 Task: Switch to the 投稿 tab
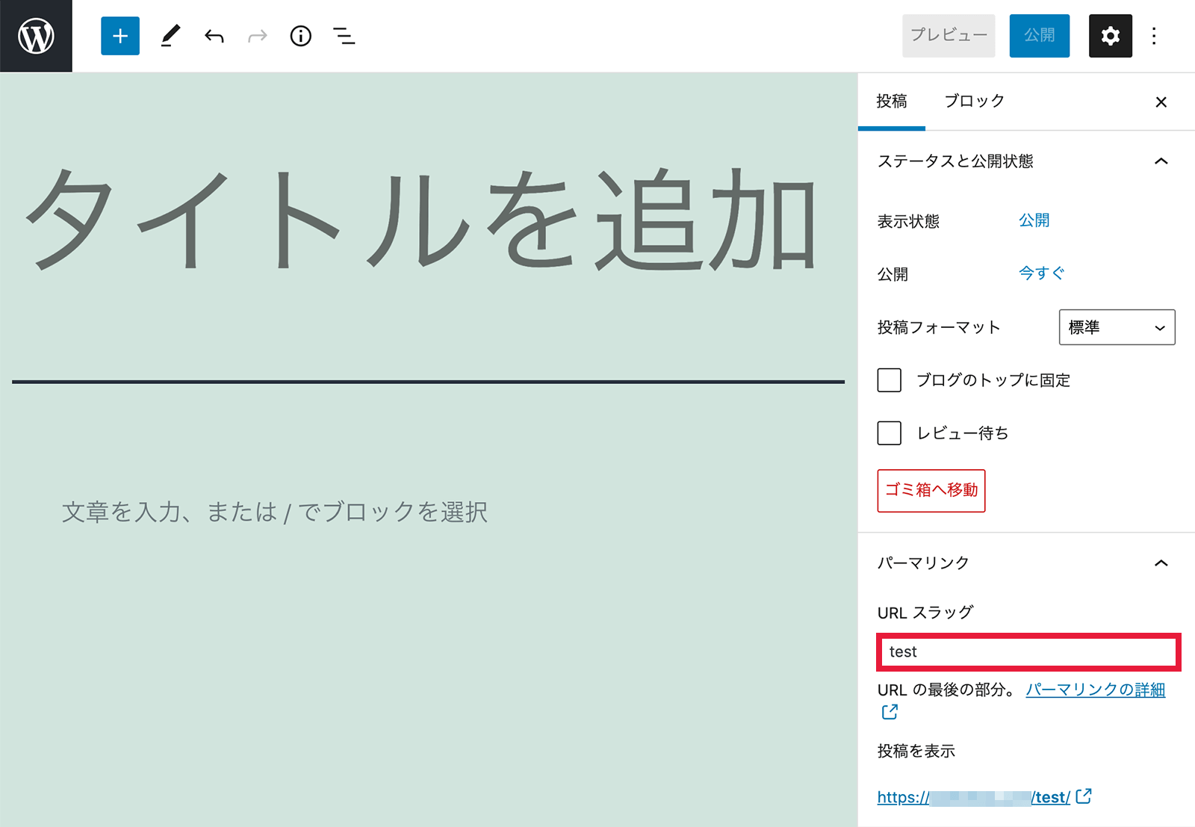click(892, 102)
